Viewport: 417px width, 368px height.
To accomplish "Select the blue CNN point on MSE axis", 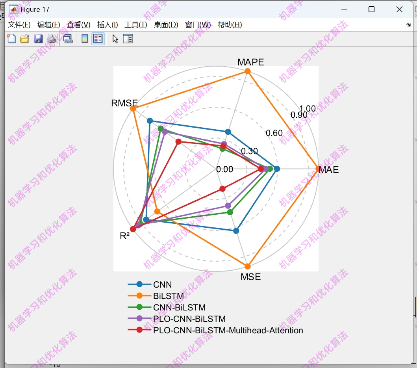I will (x=236, y=231).
